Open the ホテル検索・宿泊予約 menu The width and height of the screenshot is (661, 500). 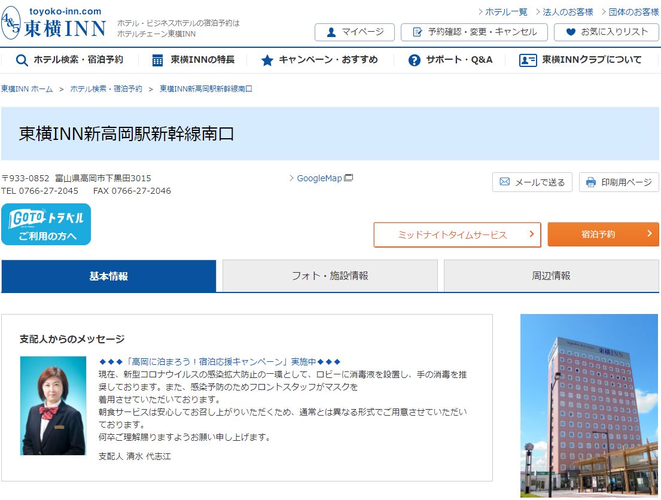coord(69,60)
